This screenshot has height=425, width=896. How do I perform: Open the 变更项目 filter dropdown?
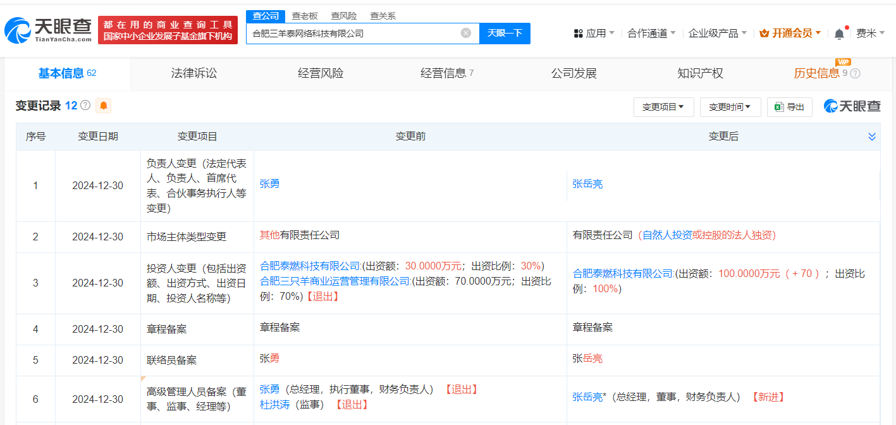[663, 107]
